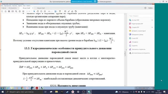Expand left navigation pane with side arrow
Image resolution: width=168 pixels, height=94 pixels.
(x=1, y=50)
